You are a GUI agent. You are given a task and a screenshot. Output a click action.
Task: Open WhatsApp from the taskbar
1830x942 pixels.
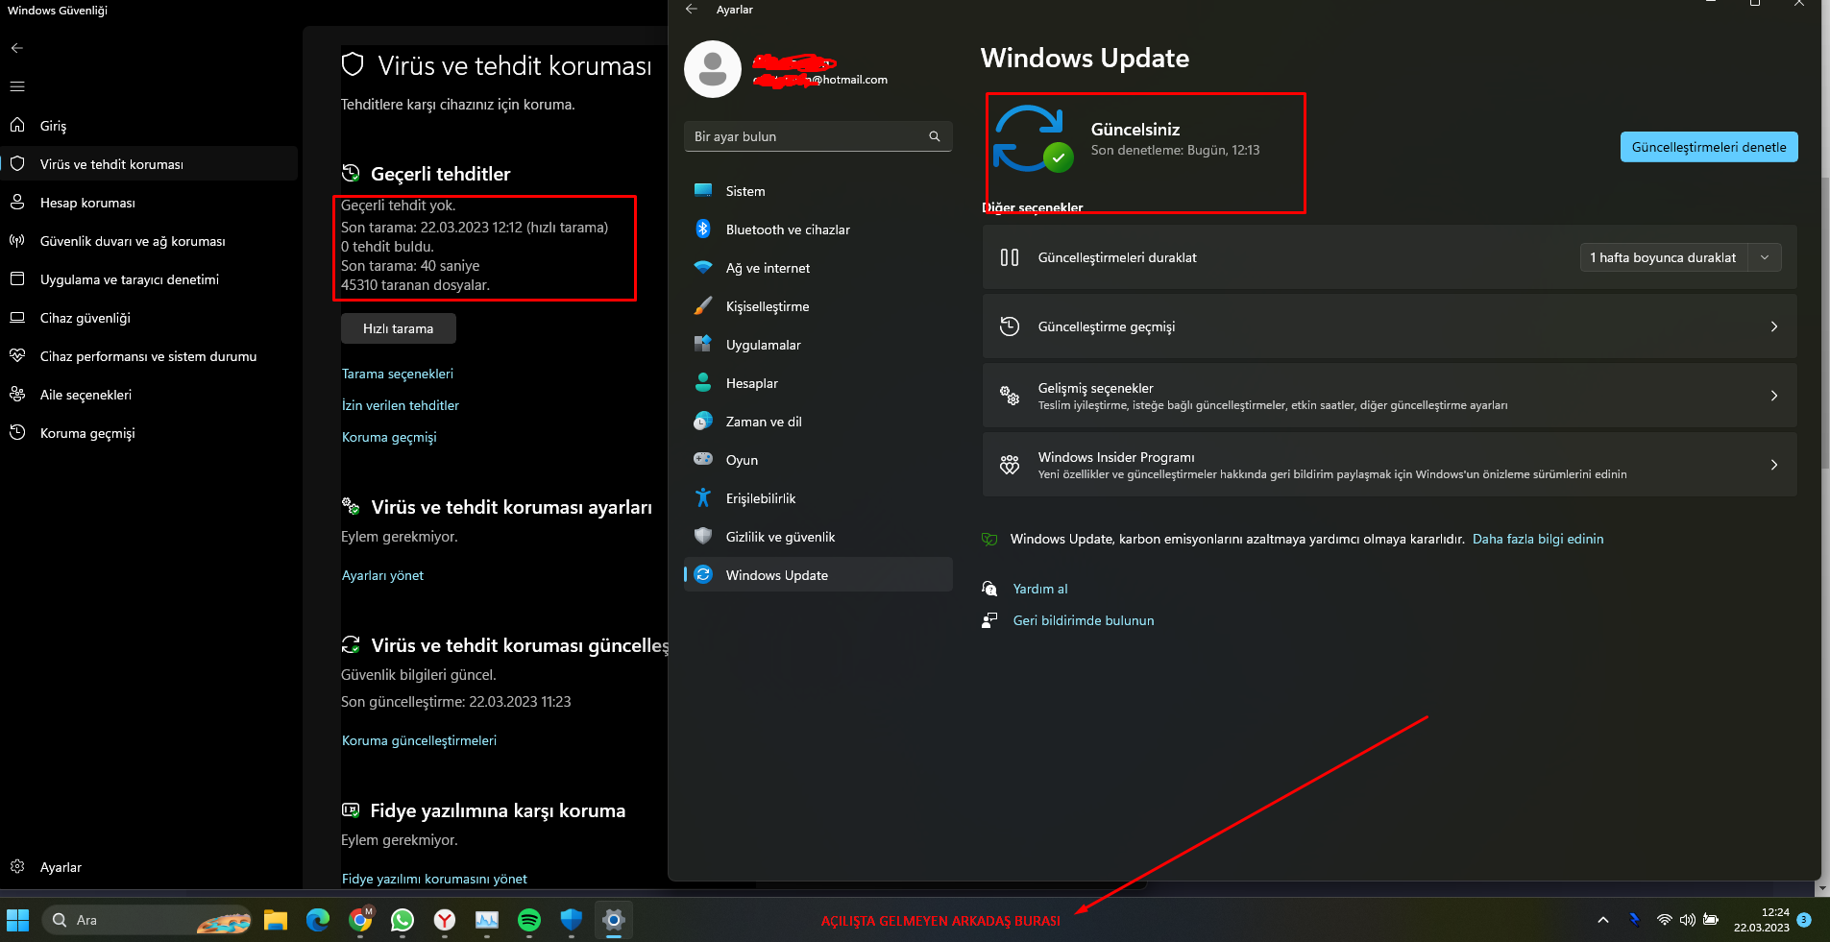403,920
